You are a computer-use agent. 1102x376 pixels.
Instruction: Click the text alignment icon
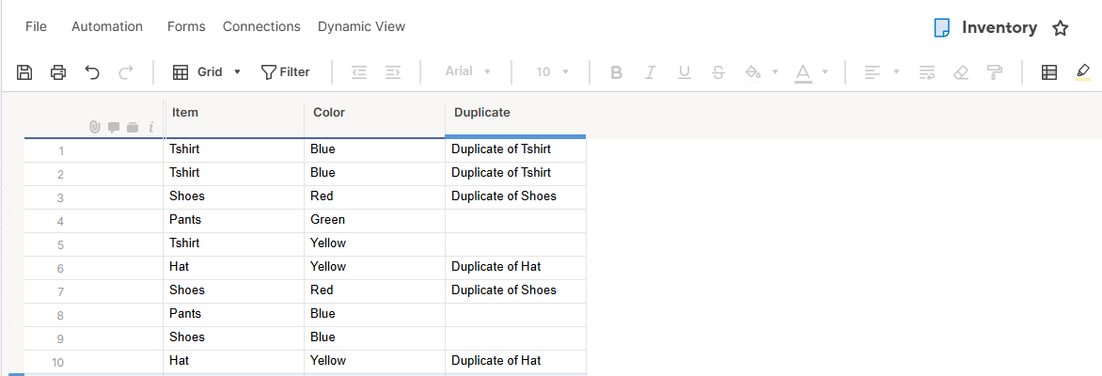[873, 71]
